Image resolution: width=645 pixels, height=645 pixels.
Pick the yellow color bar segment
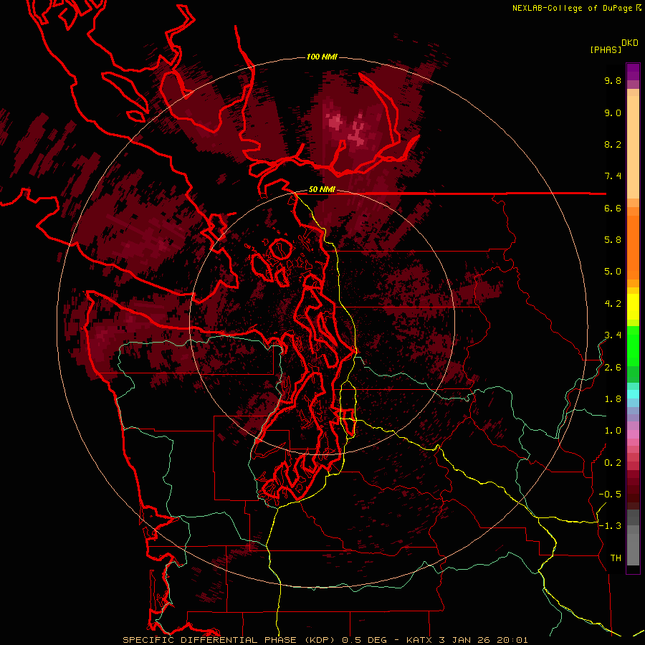tap(633, 307)
